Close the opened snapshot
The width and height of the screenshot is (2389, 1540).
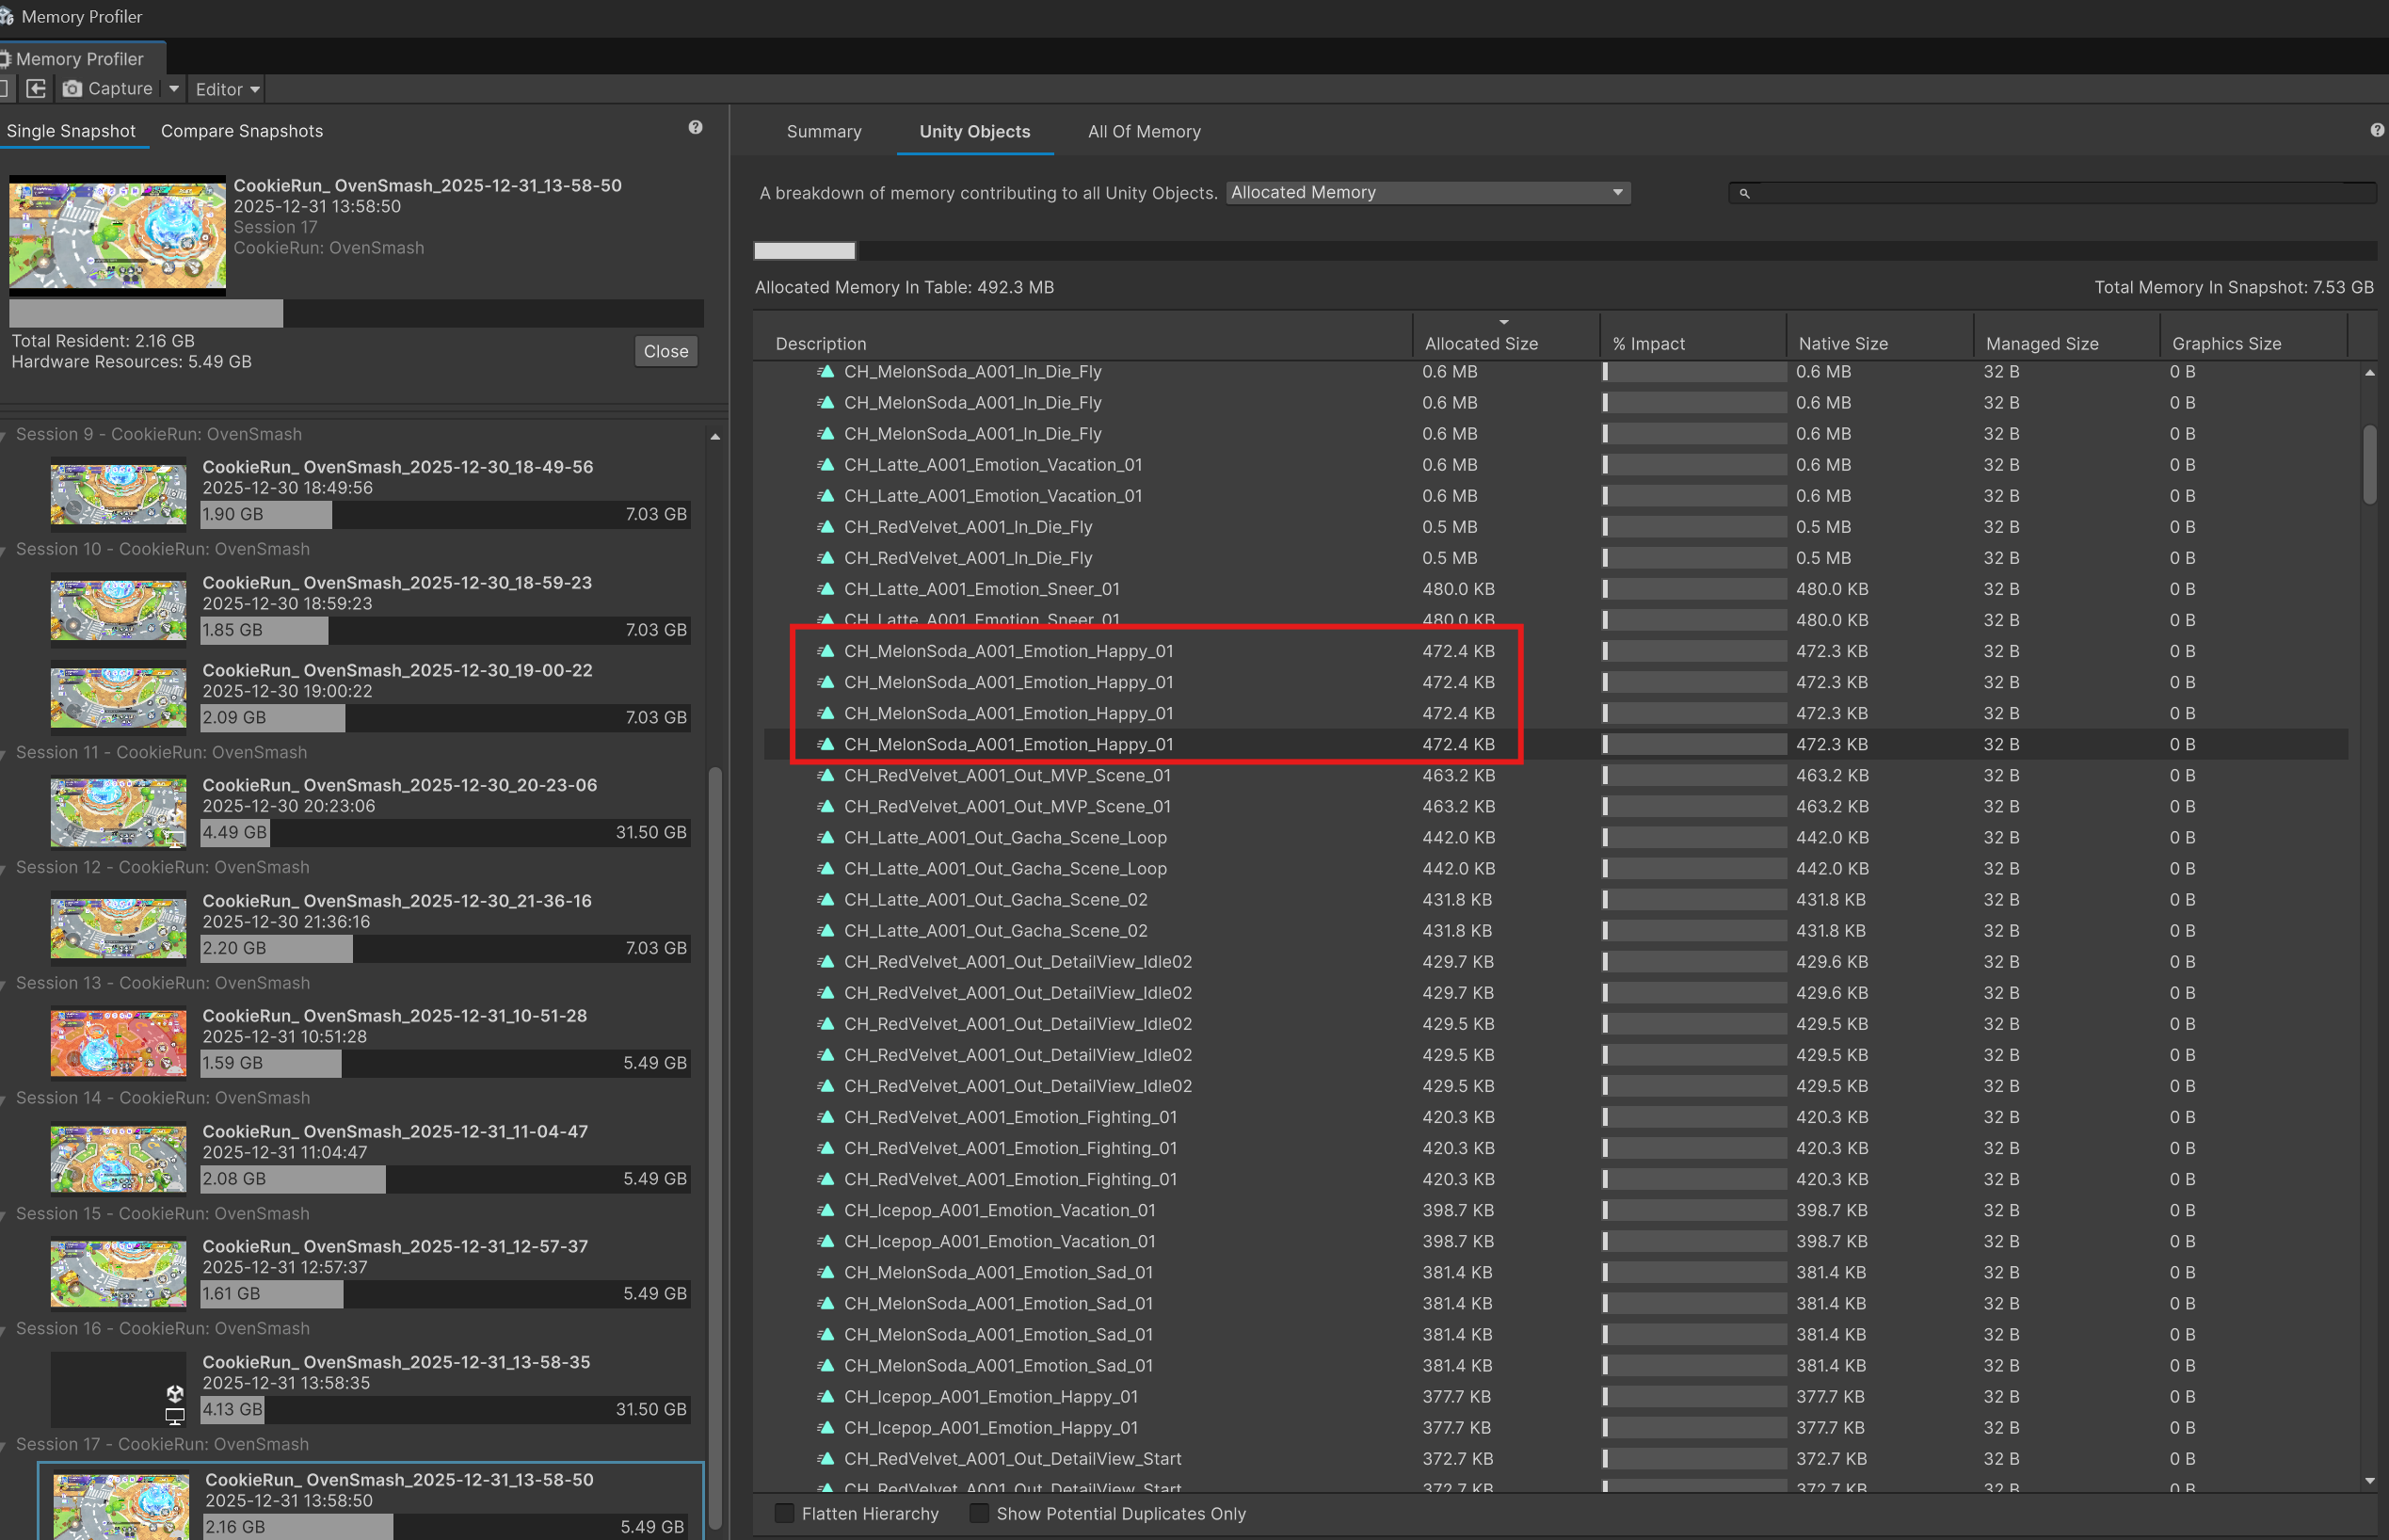[666, 351]
